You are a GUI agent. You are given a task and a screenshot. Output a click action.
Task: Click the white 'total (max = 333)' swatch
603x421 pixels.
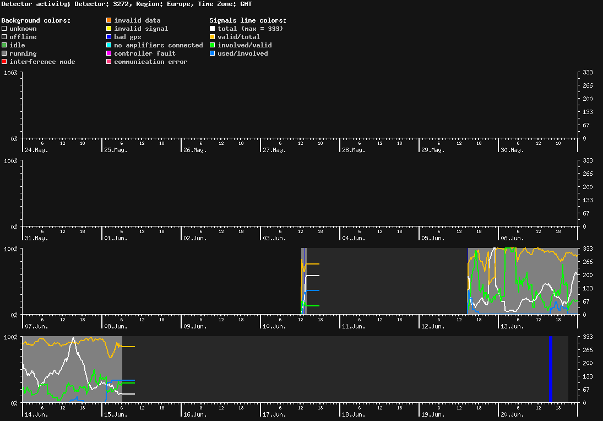tap(212, 29)
